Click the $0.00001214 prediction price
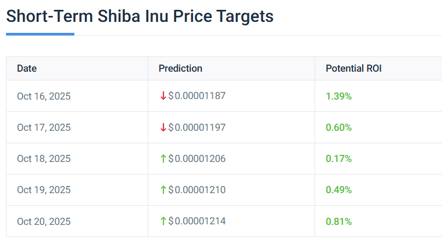Viewport: 442px width, 238px height. 197,222
